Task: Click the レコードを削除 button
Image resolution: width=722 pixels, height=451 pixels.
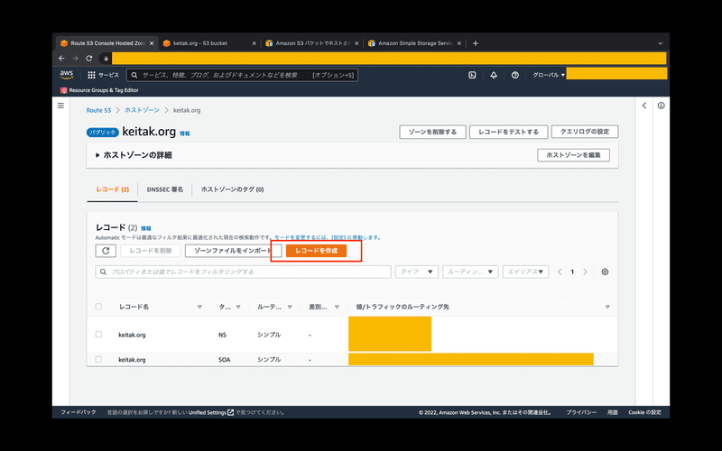Action: (x=151, y=251)
